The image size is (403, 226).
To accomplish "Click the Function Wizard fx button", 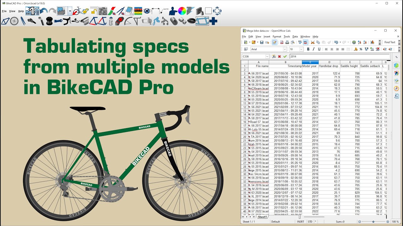I will (274, 56).
